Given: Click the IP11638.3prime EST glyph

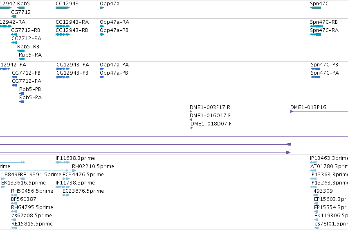Looking at the screenshot, I should pyautogui.click(x=63, y=162).
